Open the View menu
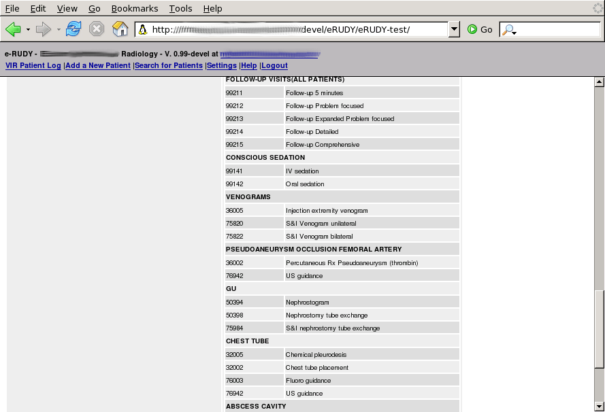 [x=67, y=8]
